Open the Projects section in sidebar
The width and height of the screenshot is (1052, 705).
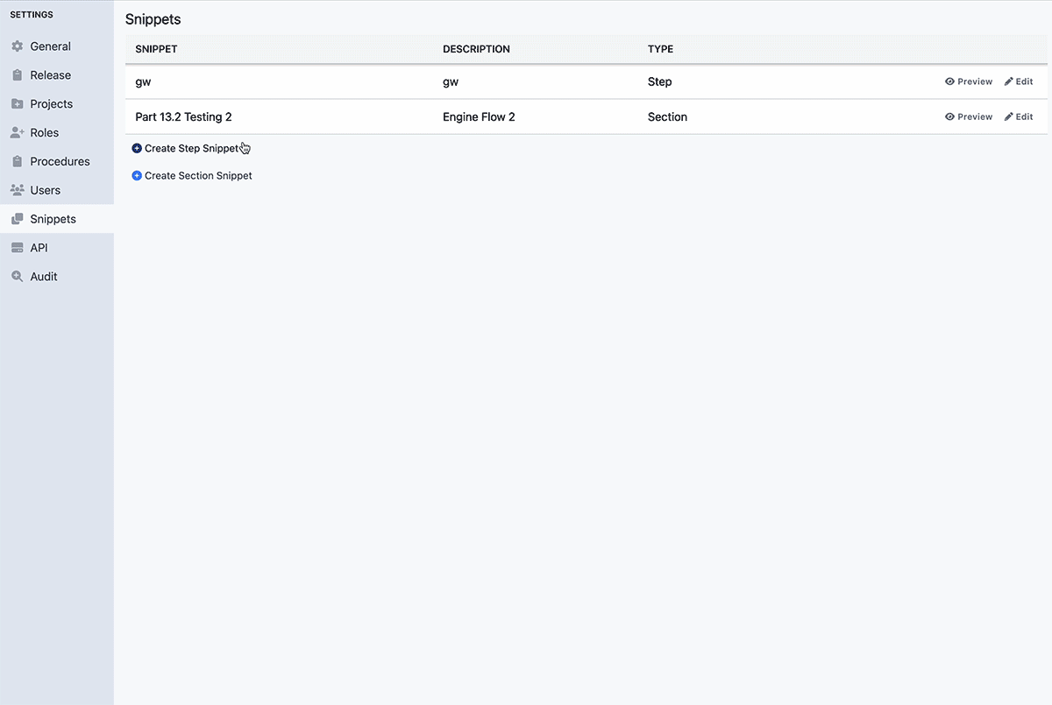pos(17,103)
